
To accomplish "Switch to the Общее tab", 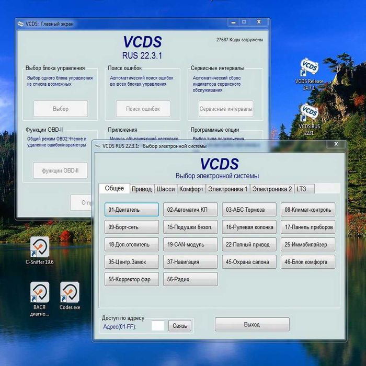I will click(115, 188).
